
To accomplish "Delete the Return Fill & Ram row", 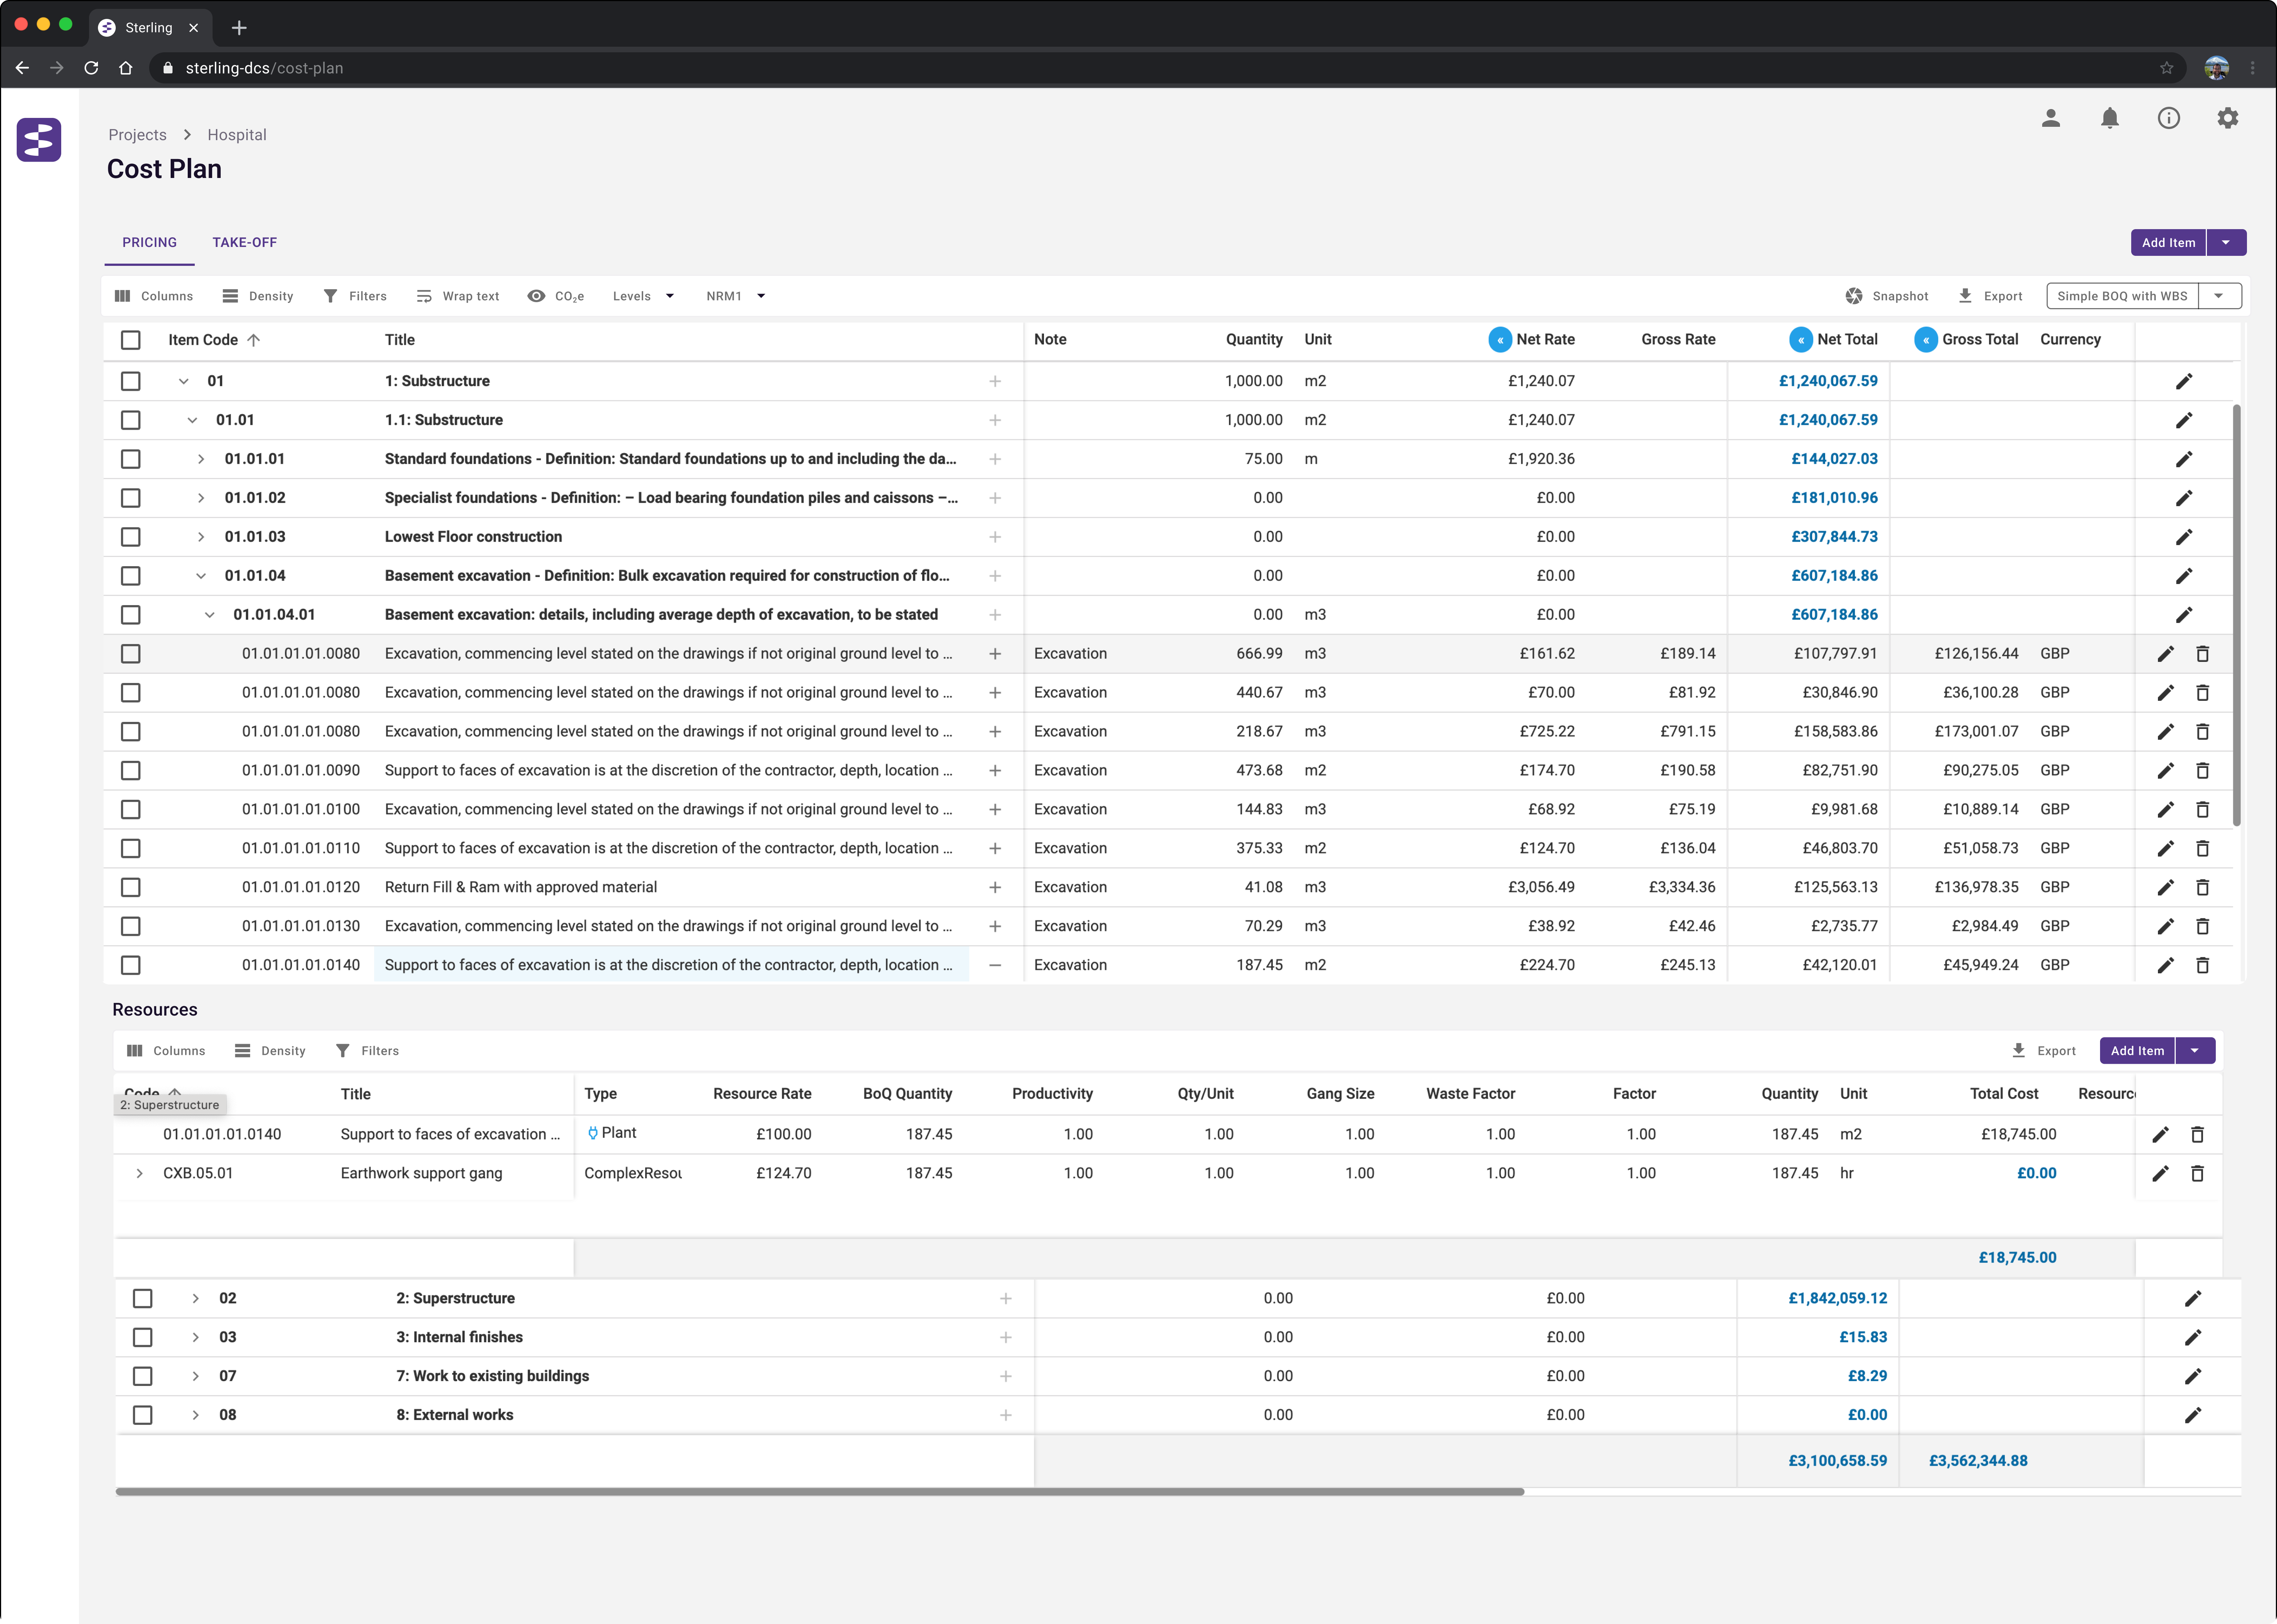I will 2202,887.
